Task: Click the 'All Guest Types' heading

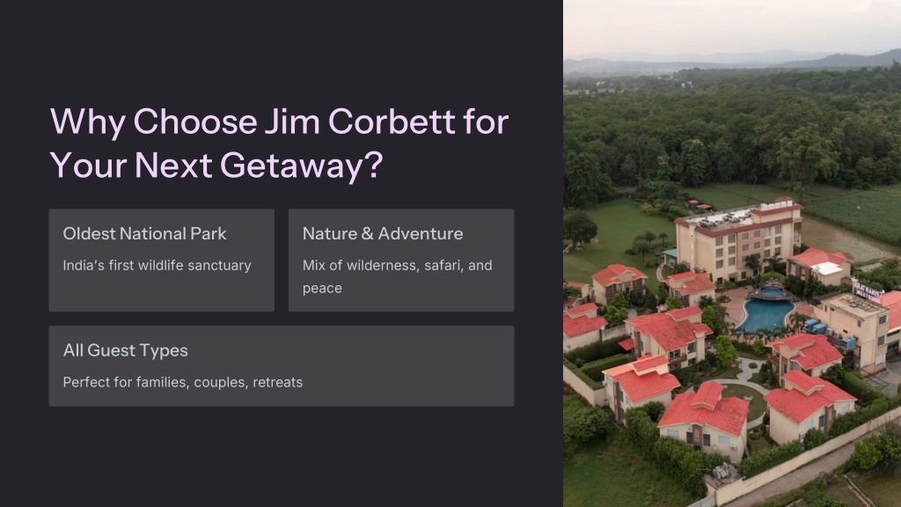Action: coord(125,350)
